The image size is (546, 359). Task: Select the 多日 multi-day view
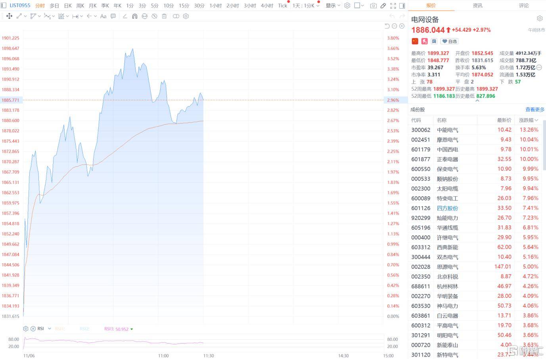(54, 6)
